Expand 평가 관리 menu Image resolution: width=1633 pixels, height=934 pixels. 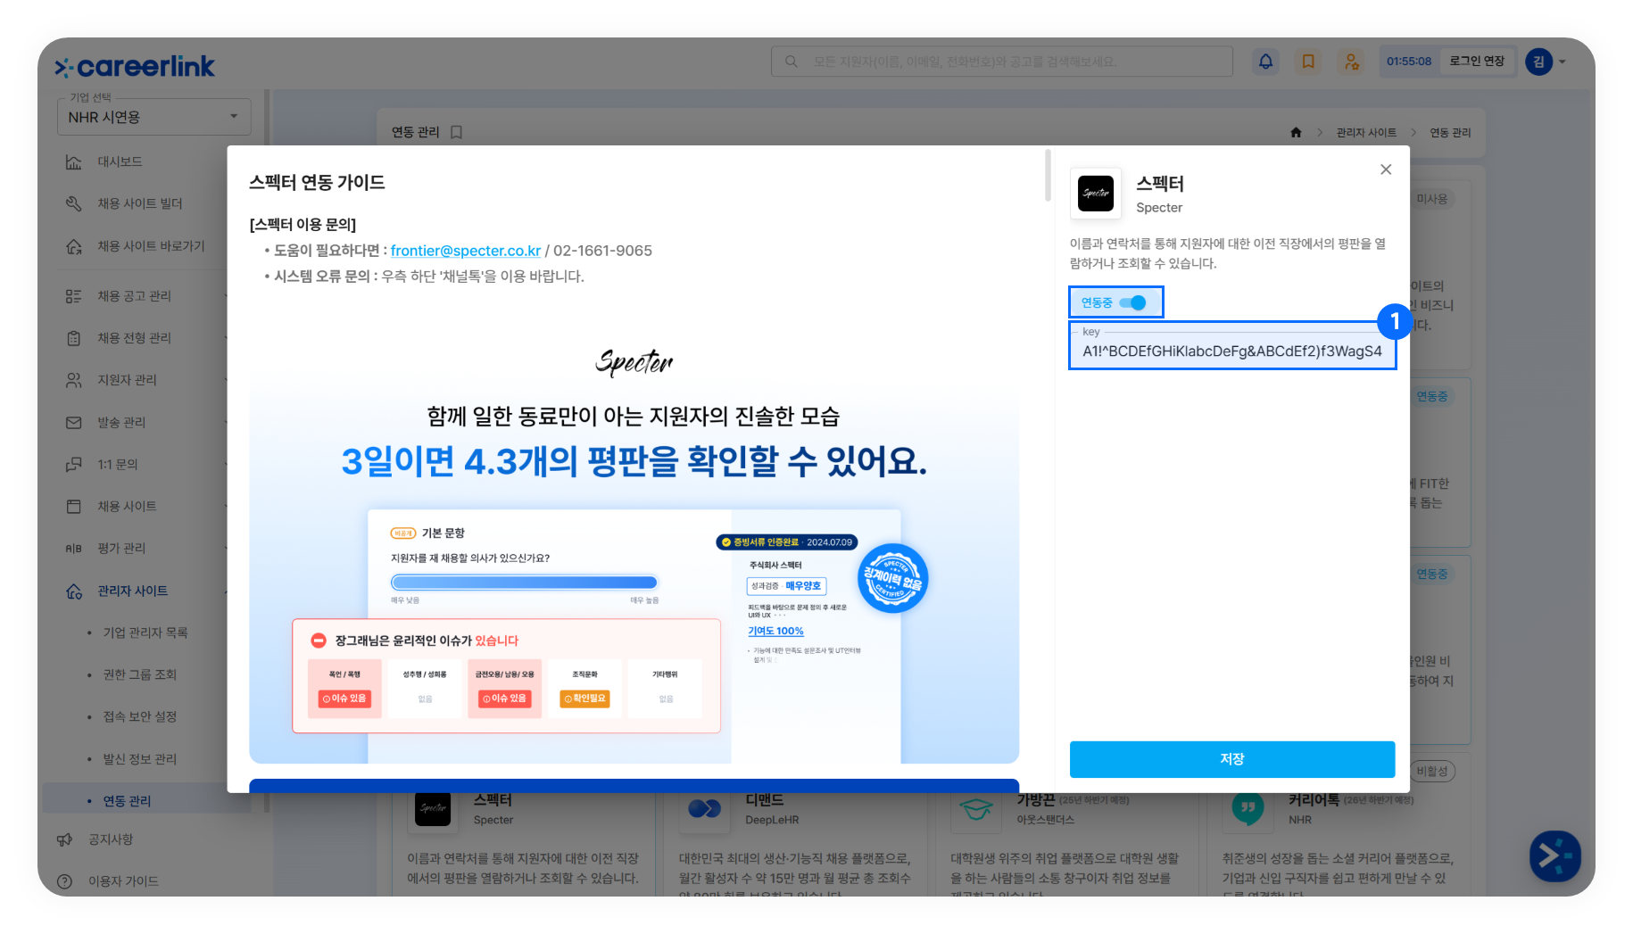121,548
